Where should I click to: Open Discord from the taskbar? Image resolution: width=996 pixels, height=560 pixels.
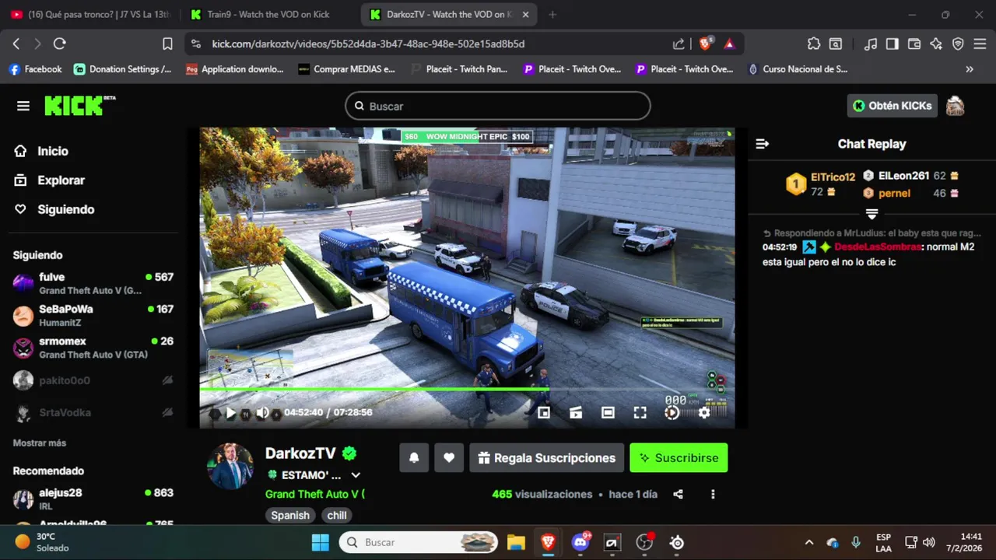tap(580, 542)
